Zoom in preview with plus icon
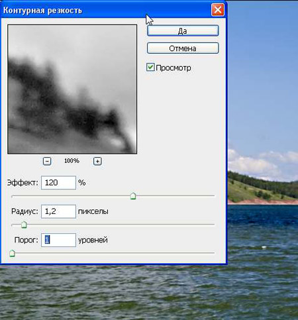 97,161
